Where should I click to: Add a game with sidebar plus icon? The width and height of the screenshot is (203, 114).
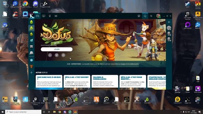(x=31, y=73)
